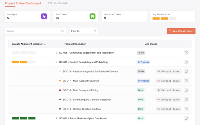Expand the SC-025 Community Engagement epic

(56, 53)
